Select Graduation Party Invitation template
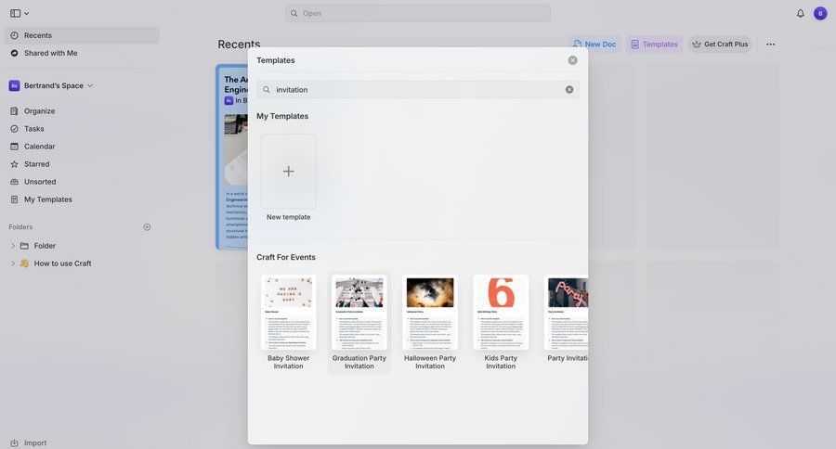The height and width of the screenshot is (449, 836). click(359, 322)
